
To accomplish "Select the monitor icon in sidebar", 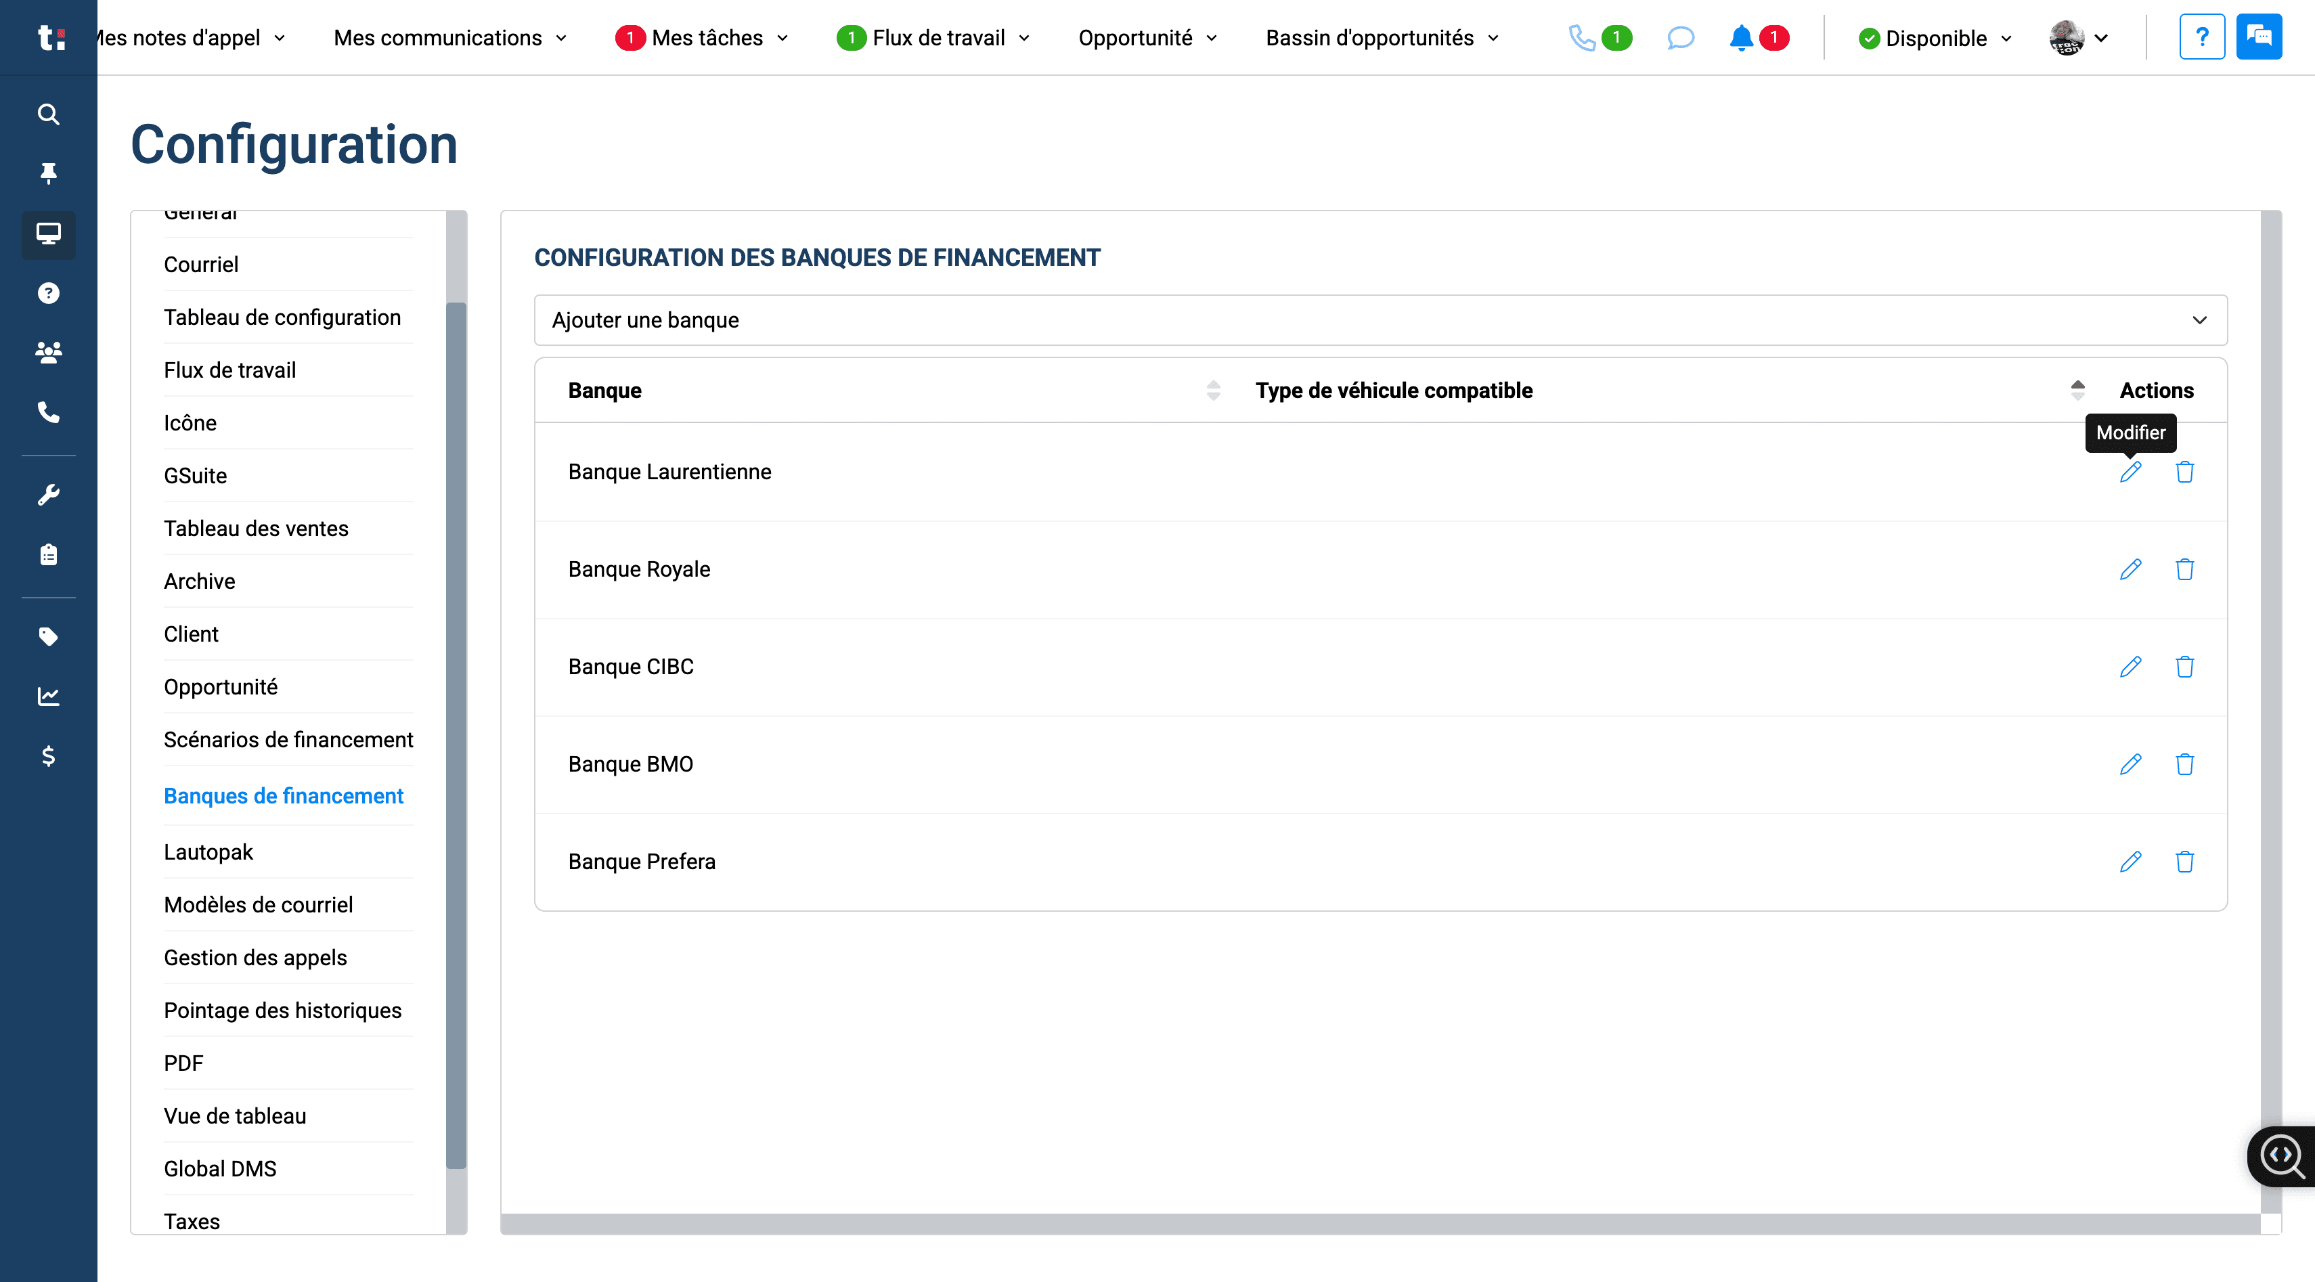I will (x=49, y=234).
